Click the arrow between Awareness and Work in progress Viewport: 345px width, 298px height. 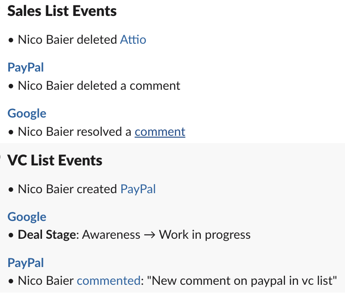(x=150, y=235)
